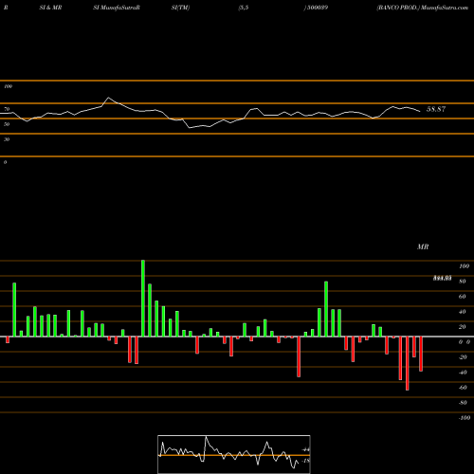Click the 44 value in mini chart

[306, 449]
